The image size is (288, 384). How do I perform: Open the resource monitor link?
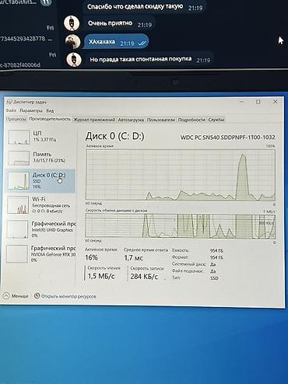[x=68, y=296]
